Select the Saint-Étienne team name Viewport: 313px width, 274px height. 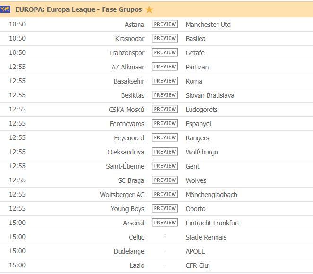[x=125, y=166]
